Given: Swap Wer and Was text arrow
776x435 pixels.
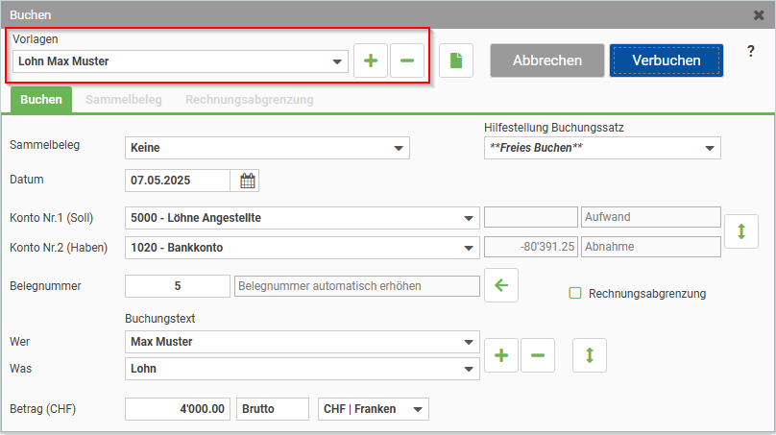Looking at the screenshot, I should 590,355.
